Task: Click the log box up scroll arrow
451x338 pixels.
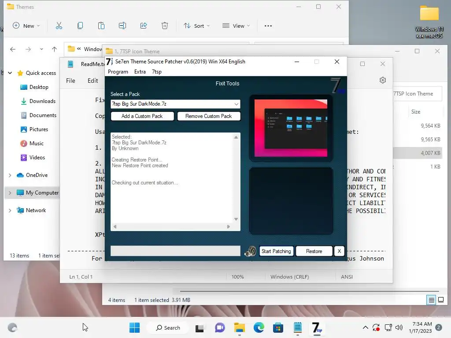Action: click(x=236, y=137)
